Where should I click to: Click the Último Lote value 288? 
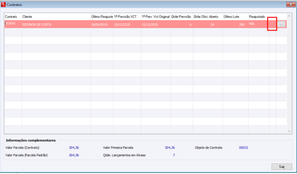[242, 24]
